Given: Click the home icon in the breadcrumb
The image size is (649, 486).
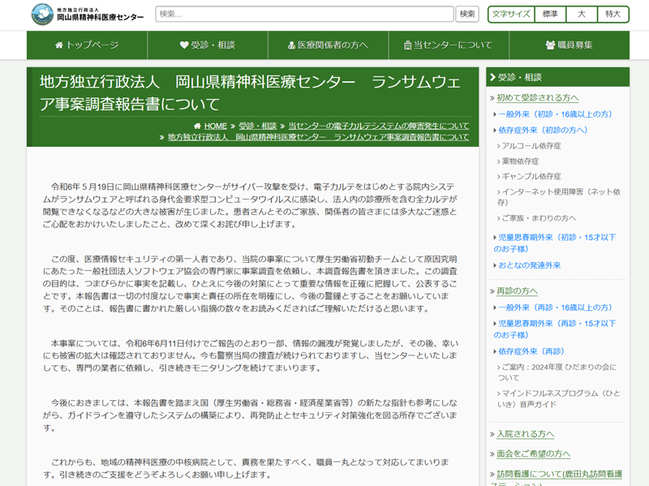Looking at the screenshot, I should point(197,126).
